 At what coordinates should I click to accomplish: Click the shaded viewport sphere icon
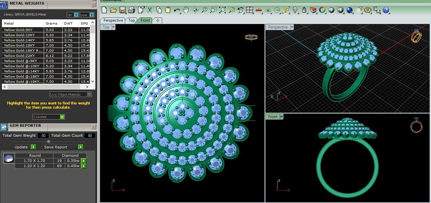(x=331, y=10)
